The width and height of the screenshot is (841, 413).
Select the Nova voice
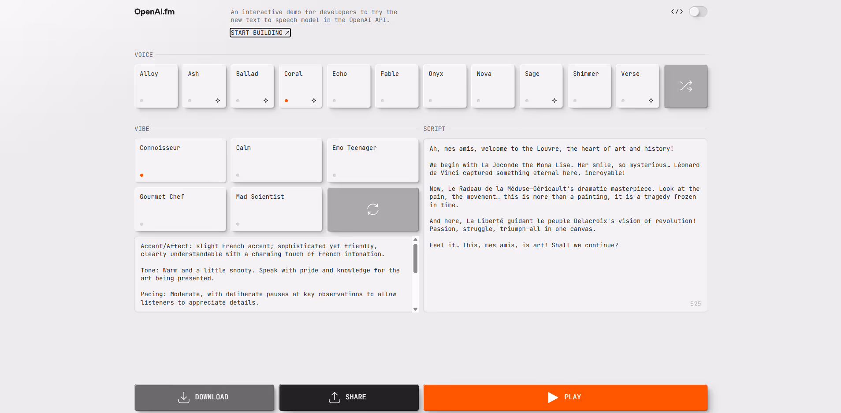click(x=493, y=86)
